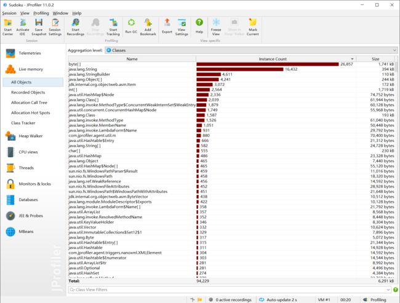Select the java.util.HashMap$Node row
This screenshot has height=303, width=400.
pyautogui.click(x=231, y=95)
